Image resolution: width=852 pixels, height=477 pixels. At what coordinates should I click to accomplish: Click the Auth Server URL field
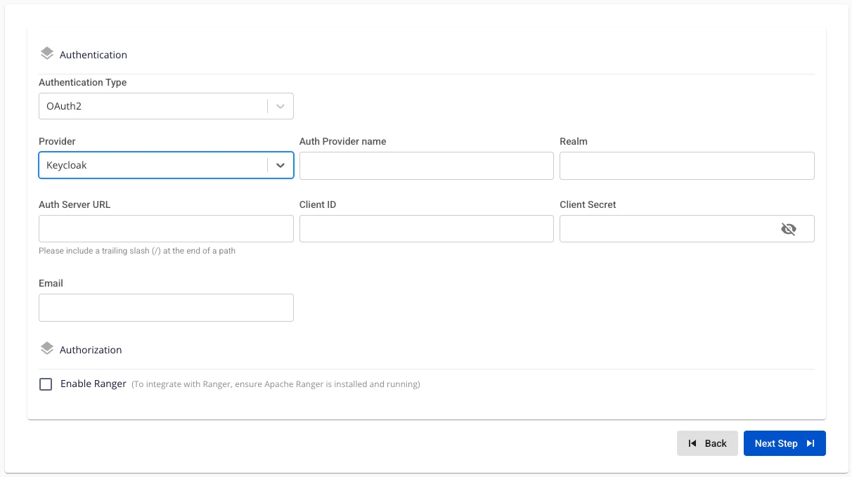point(166,229)
